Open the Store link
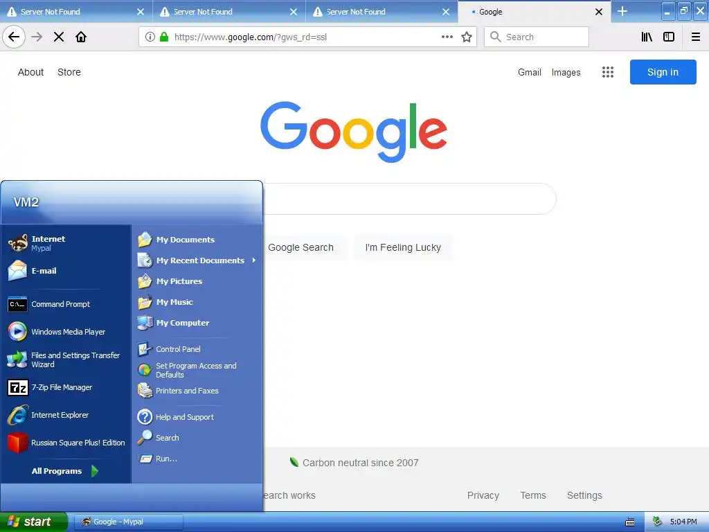This screenshot has width=709, height=532. point(69,72)
